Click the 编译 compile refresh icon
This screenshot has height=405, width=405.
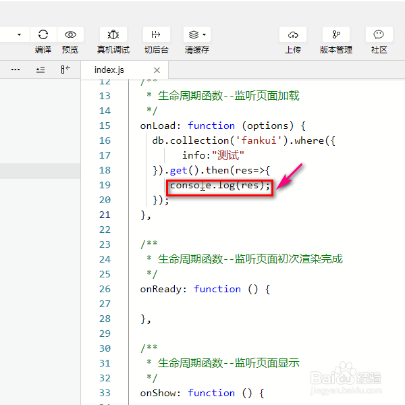point(43,34)
